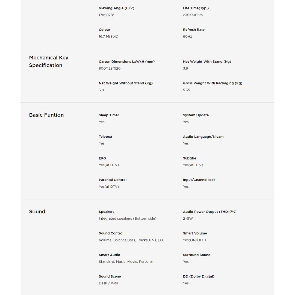
Task: Click the System Update label
Action: tap(196, 115)
